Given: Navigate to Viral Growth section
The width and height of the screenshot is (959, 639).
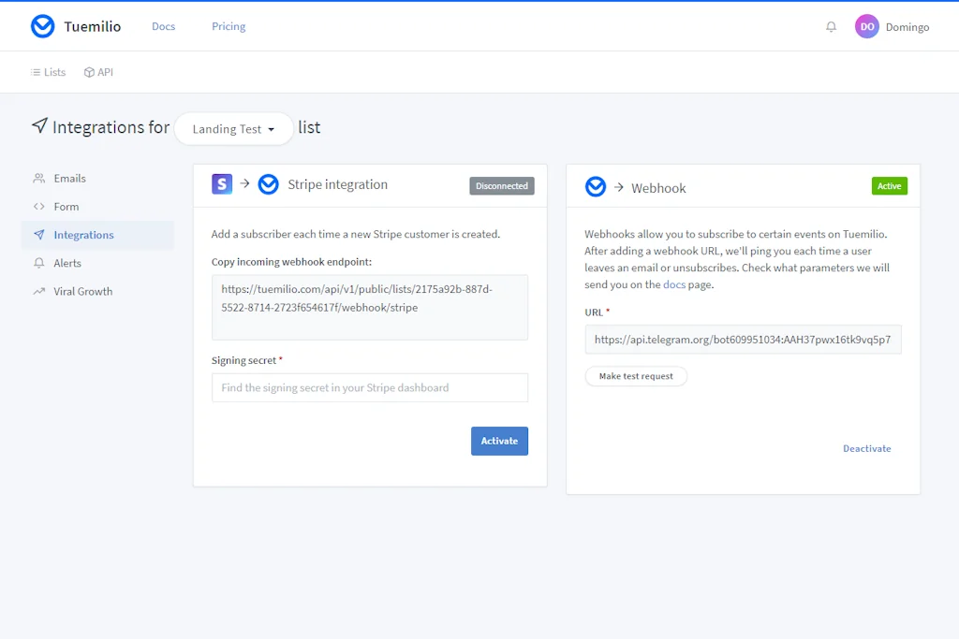Looking at the screenshot, I should [82, 291].
